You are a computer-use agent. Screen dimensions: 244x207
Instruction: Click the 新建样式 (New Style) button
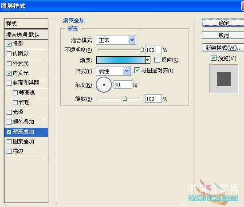(x=224, y=47)
